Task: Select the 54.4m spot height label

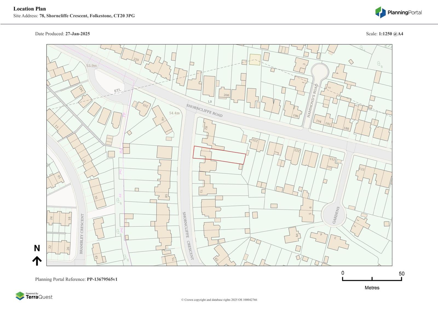Action: pyautogui.click(x=174, y=113)
